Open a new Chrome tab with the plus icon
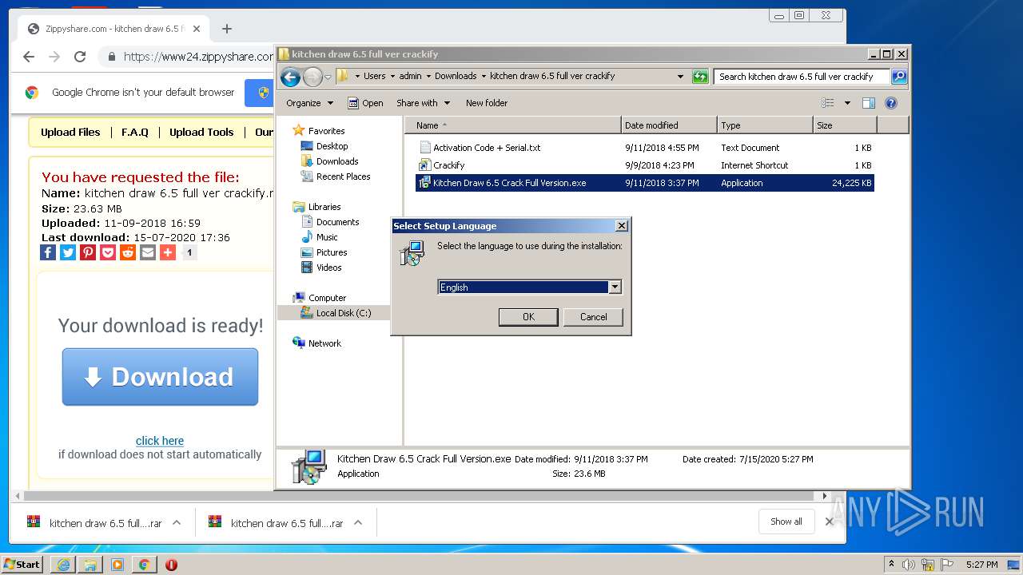Screen dimensions: 1023x575 click(227, 29)
